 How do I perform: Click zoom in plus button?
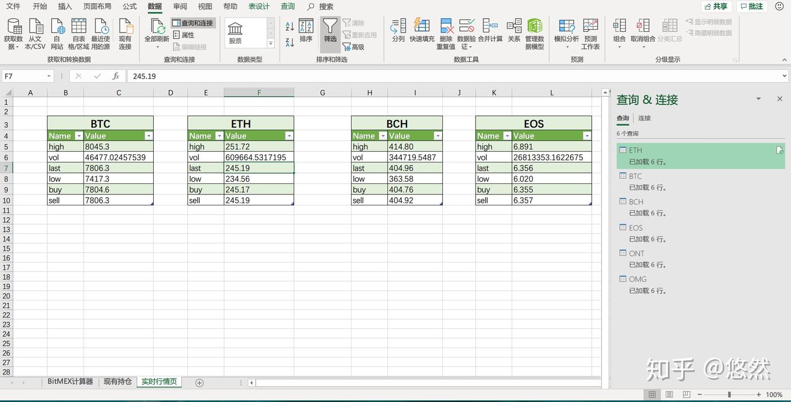coord(759,394)
